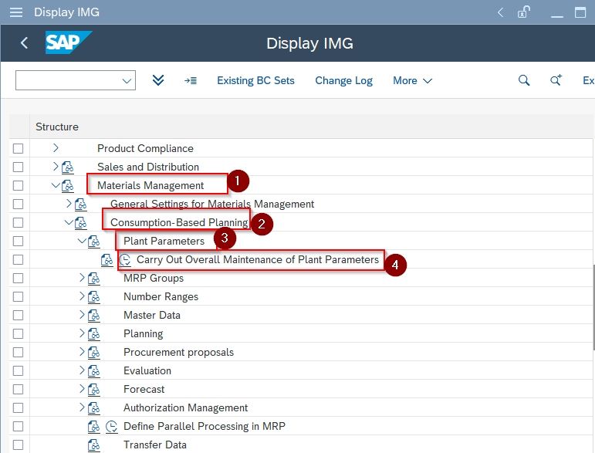This screenshot has height=453, width=595.
Task: Open documentation icon for Consumption-Based Planning
Action: (x=80, y=223)
